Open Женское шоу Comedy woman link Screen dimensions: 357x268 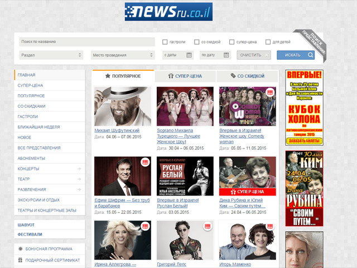(242, 136)
